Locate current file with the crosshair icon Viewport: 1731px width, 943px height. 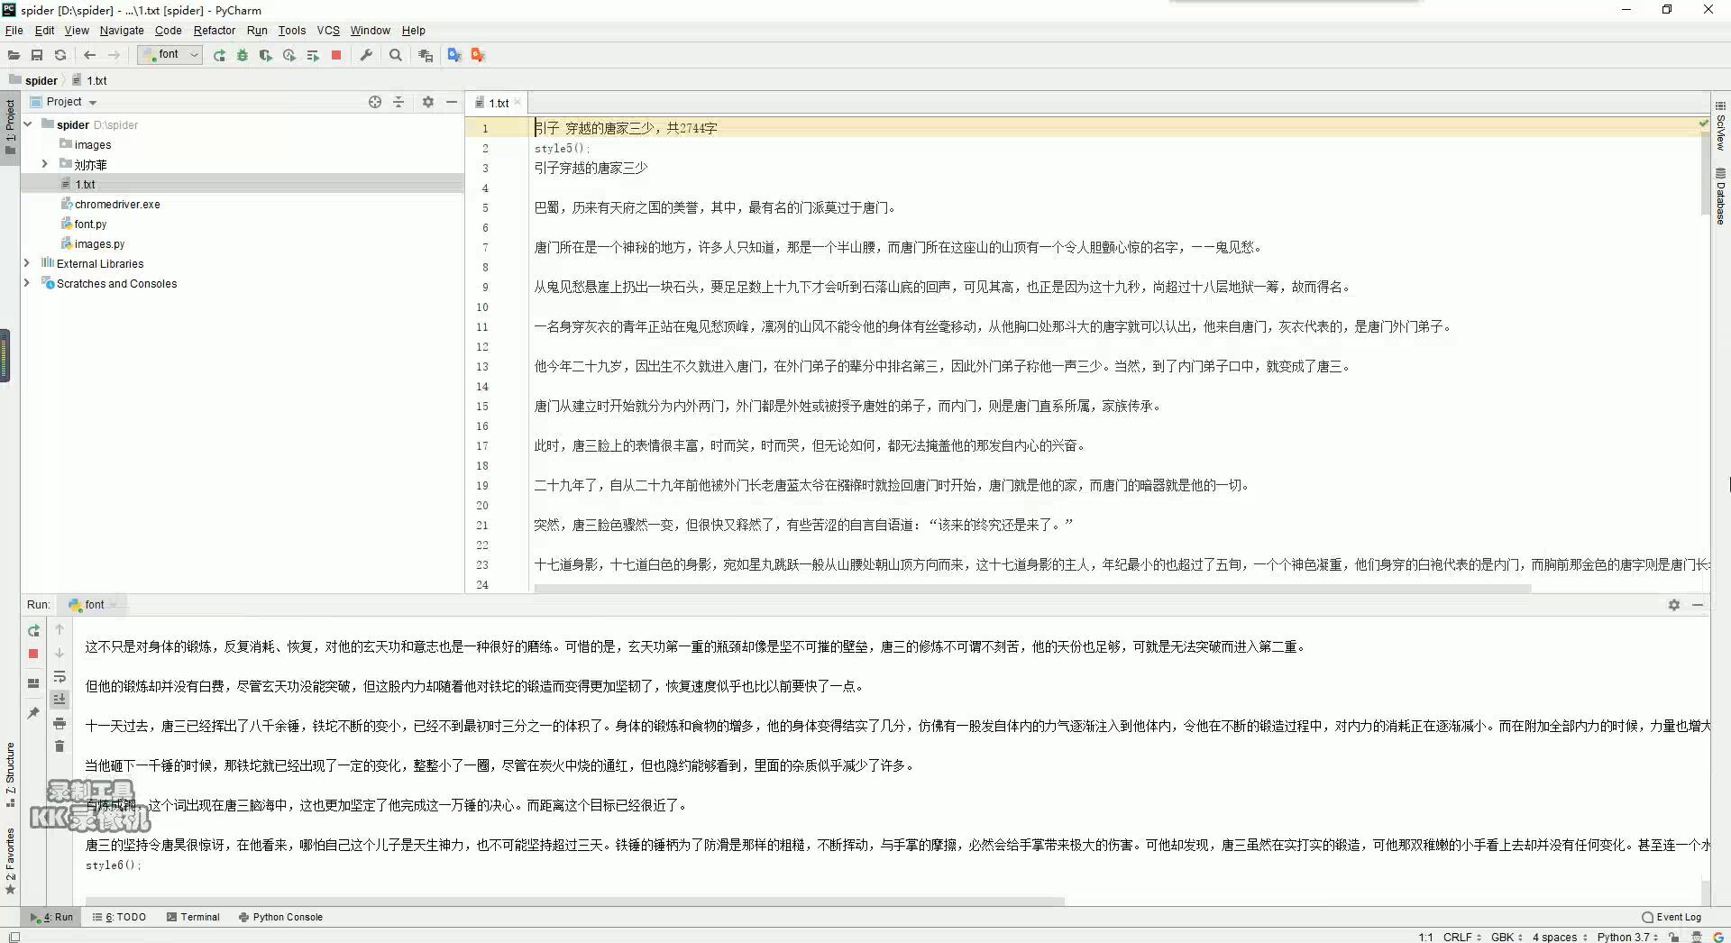point(375,102)
